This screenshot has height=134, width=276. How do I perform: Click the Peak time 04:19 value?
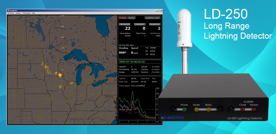click(x=143, y=82)
